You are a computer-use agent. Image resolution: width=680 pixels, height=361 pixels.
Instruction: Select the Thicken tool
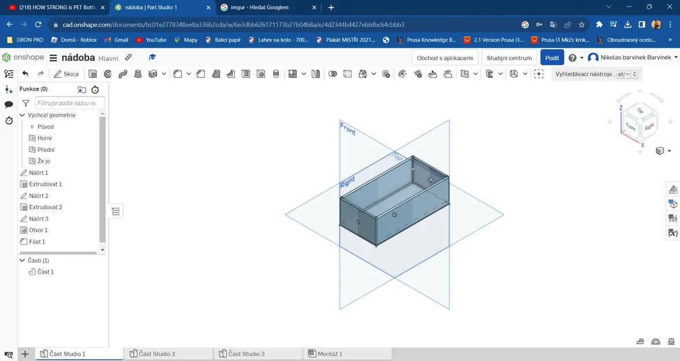click(153, 74)
